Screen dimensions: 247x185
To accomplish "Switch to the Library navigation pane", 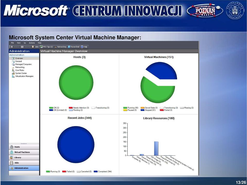I will 24,157.
